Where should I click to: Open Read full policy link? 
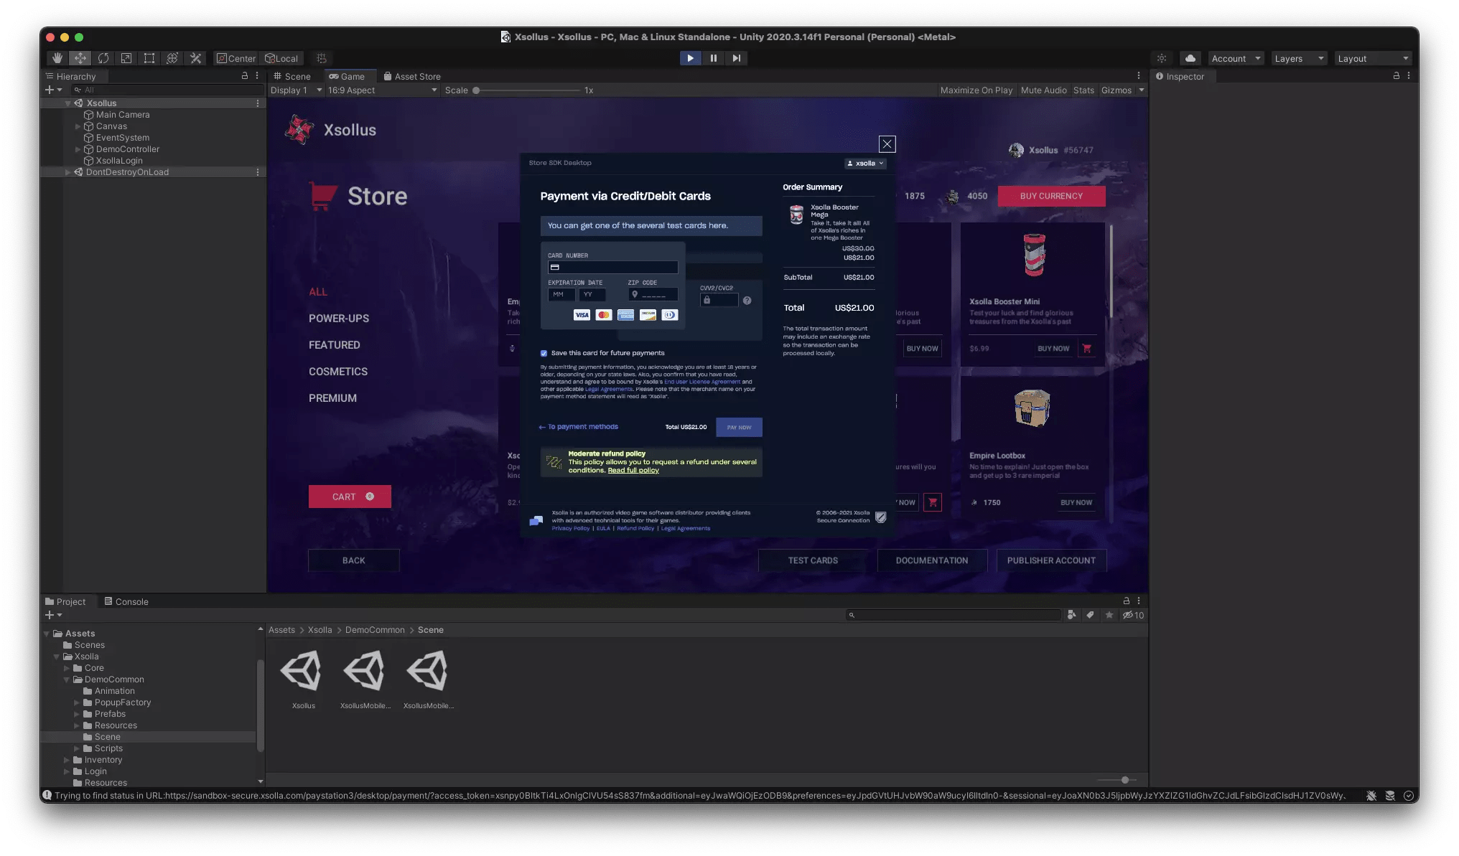point(633,471)
